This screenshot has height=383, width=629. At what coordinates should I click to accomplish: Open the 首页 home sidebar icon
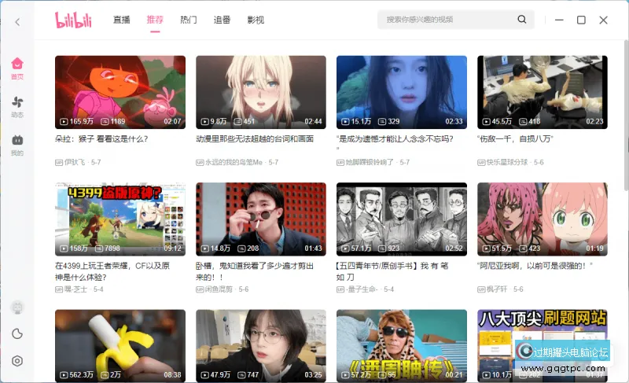[17, 68]
